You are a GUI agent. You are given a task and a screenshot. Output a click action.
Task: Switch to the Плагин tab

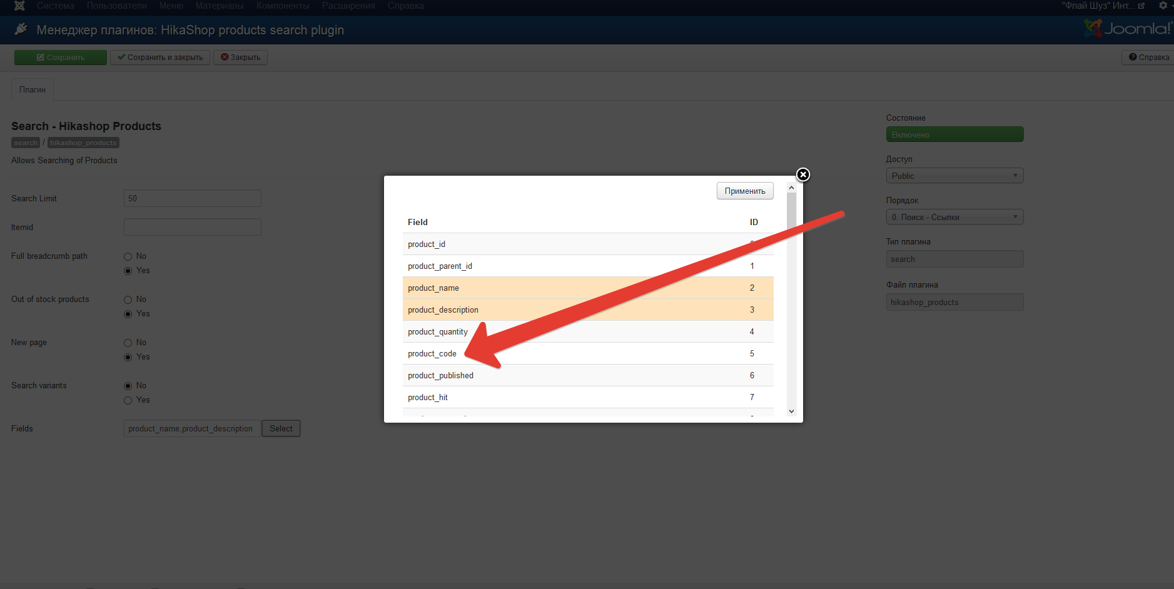pyautogui.click(x=33, y=89)
